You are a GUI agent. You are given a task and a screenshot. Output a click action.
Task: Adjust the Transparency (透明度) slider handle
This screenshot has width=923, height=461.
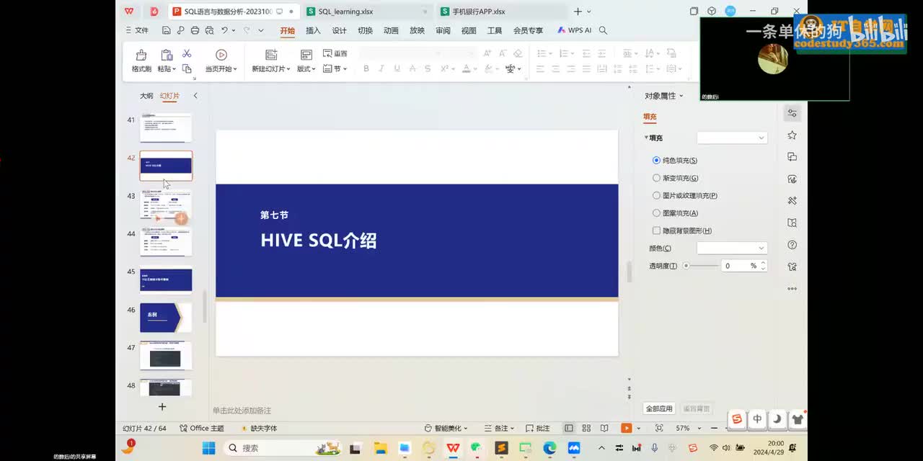tap(686, 266)
